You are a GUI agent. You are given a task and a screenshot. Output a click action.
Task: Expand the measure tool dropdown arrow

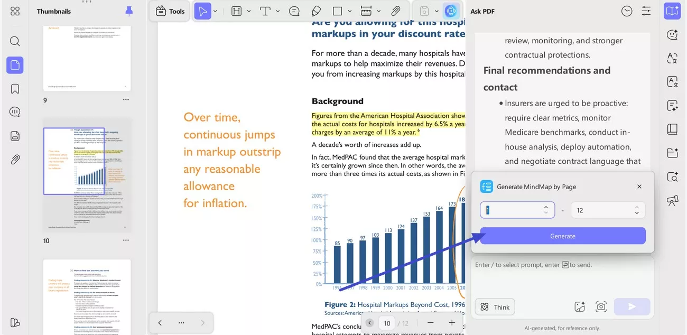tap(378, 11)
